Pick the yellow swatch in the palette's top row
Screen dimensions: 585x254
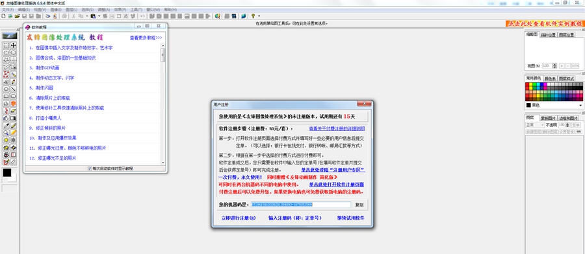click(531, 84)
